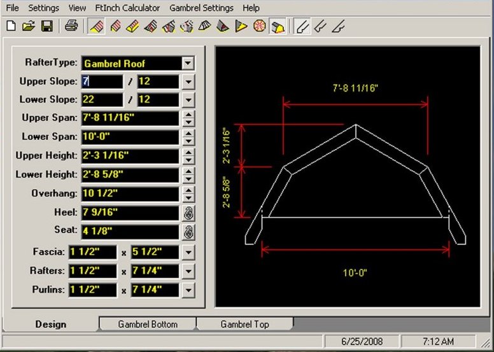Open the Lower Slope dropdown arrow
The height and width of the screenshot is (352, 494).
pyautogui.click(x=188, y=100)
